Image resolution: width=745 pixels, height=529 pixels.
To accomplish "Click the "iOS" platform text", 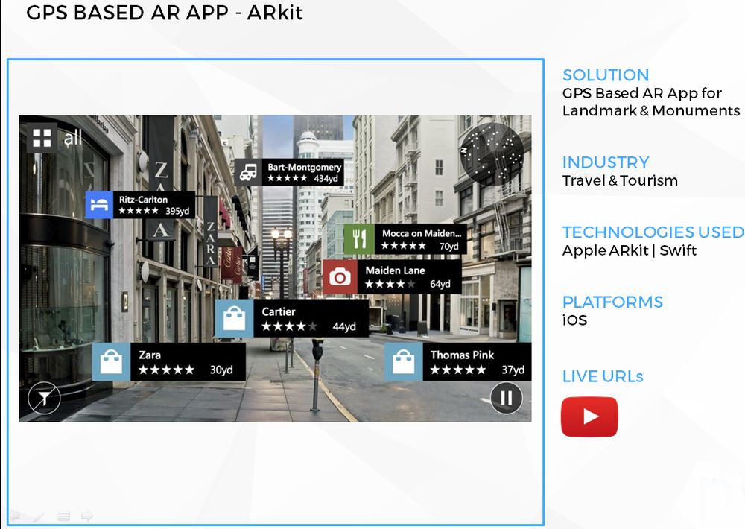I will click(574, 320).
